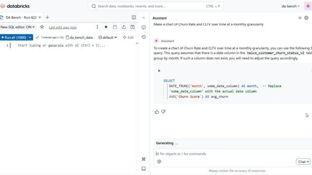Toggle the side-by-side panel layout icon
Image resolution: width=312 pixels, height=175 pixels.
point(134,17)
